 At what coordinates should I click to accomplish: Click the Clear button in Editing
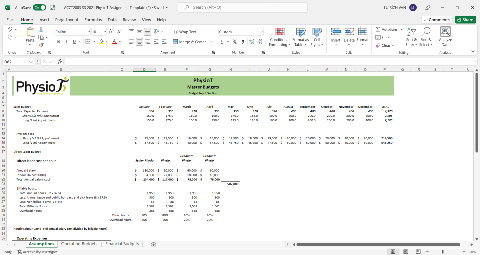pyautogui.click(x=384, y=45)
